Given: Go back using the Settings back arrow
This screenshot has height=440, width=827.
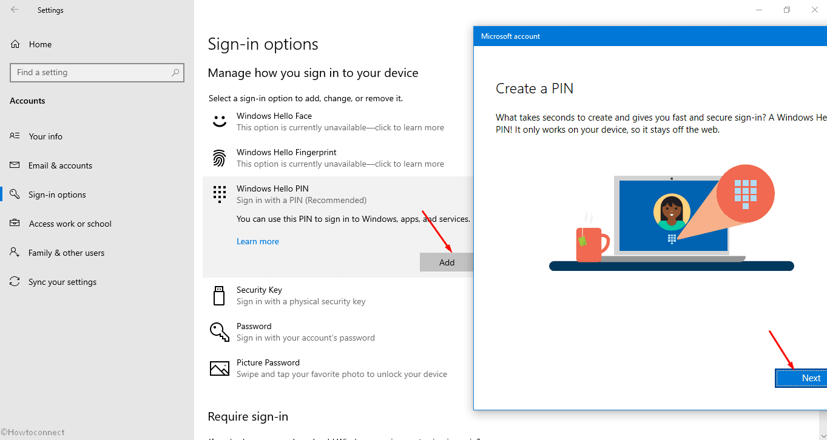Looking at the screenshot, I should (15, 10).
